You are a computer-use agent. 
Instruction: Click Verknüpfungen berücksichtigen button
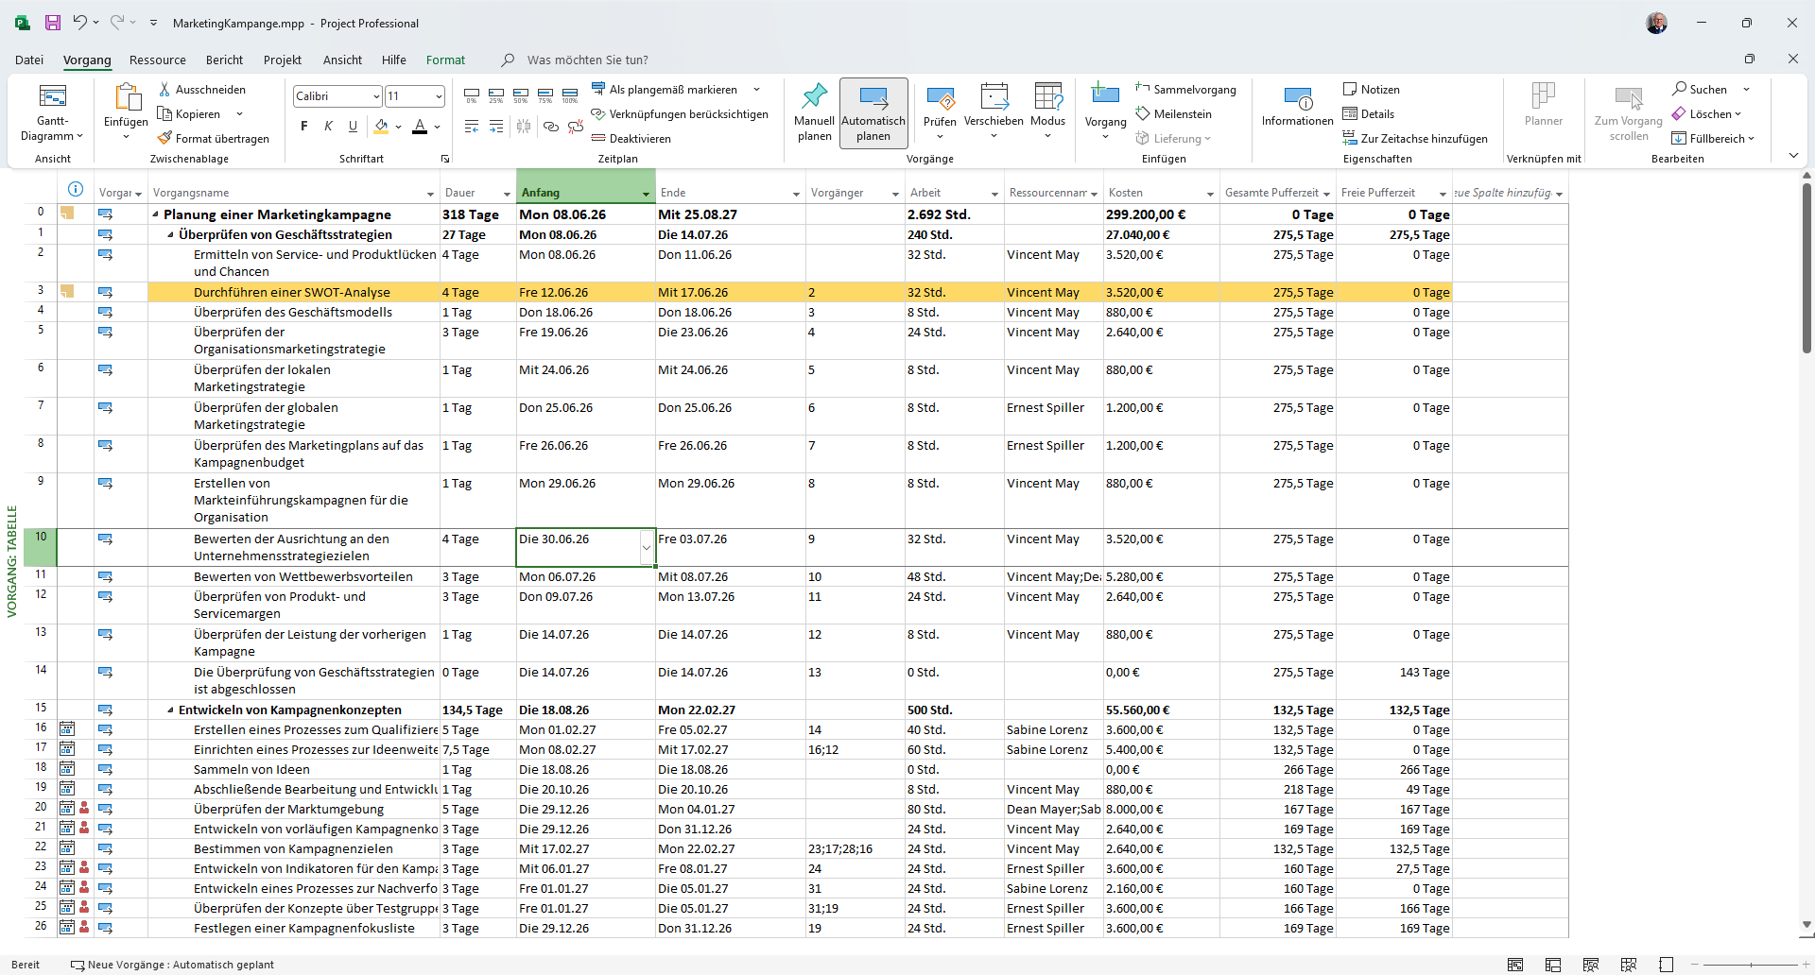(680, 113)
